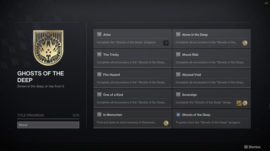
Task: Click the Title Progress bar
Action: [48, 119]
